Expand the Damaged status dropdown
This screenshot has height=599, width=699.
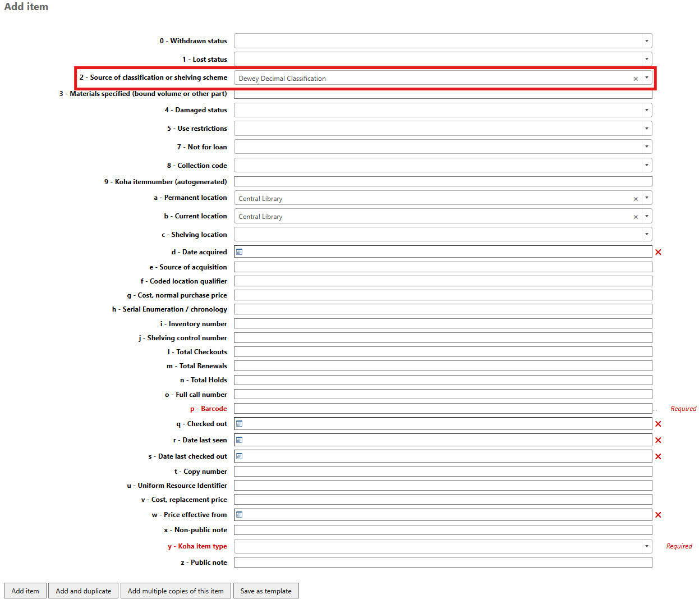tap(646, 110)
